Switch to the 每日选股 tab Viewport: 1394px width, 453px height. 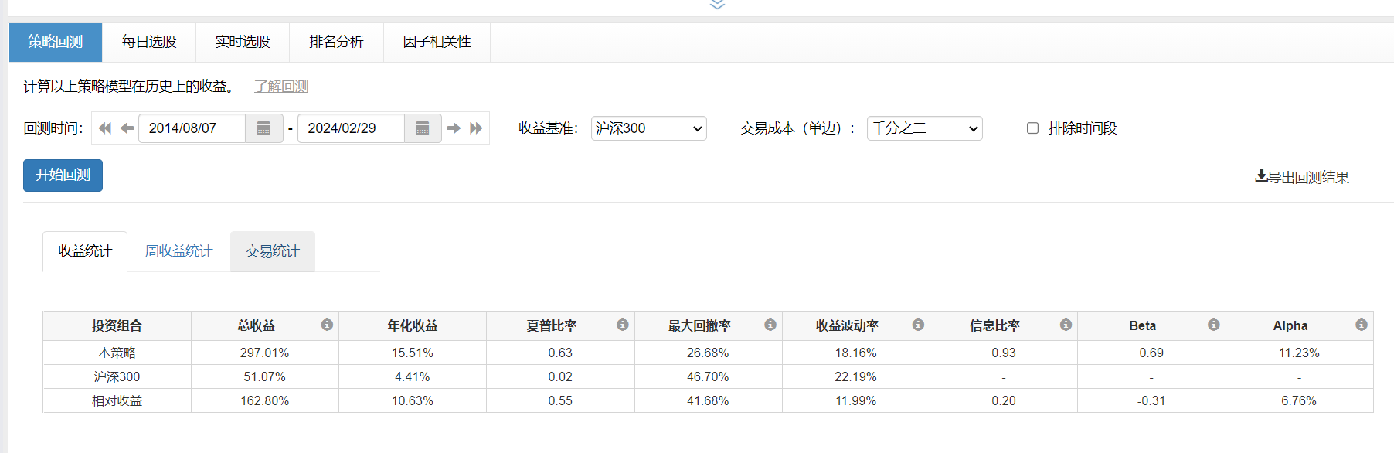coord(149,42)
